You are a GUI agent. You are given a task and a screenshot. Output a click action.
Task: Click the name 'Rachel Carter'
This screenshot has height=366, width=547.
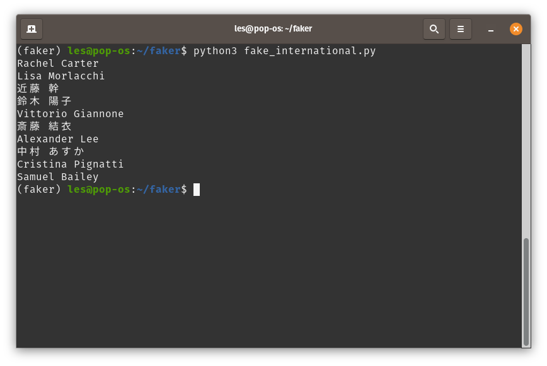pyautogui.click(x=57, y=63)
